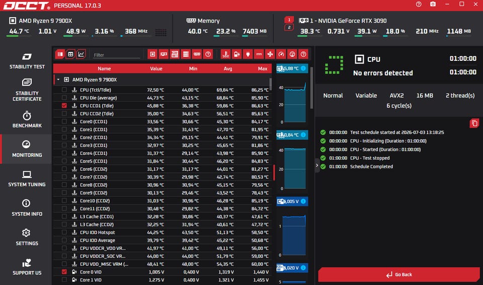Switch to graph-only view icon

point(81,54)
